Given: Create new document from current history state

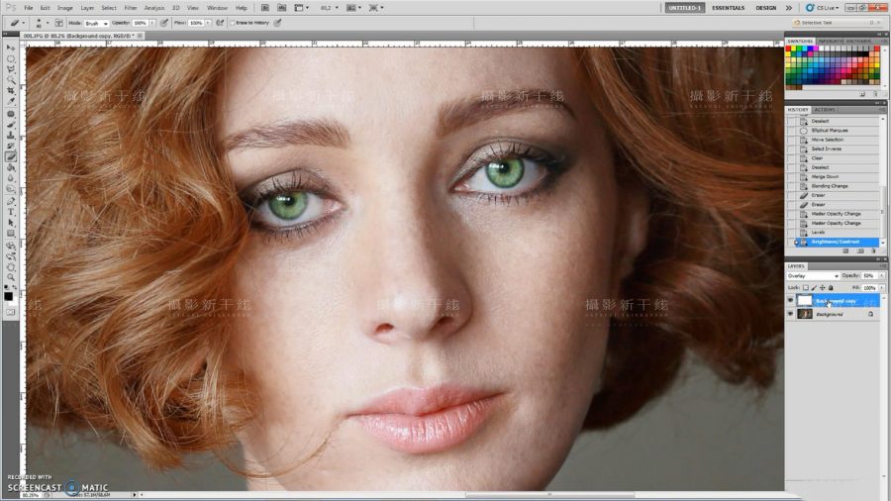Looking at the screenshot, I should pyautogui.click(x=846, y=250).
